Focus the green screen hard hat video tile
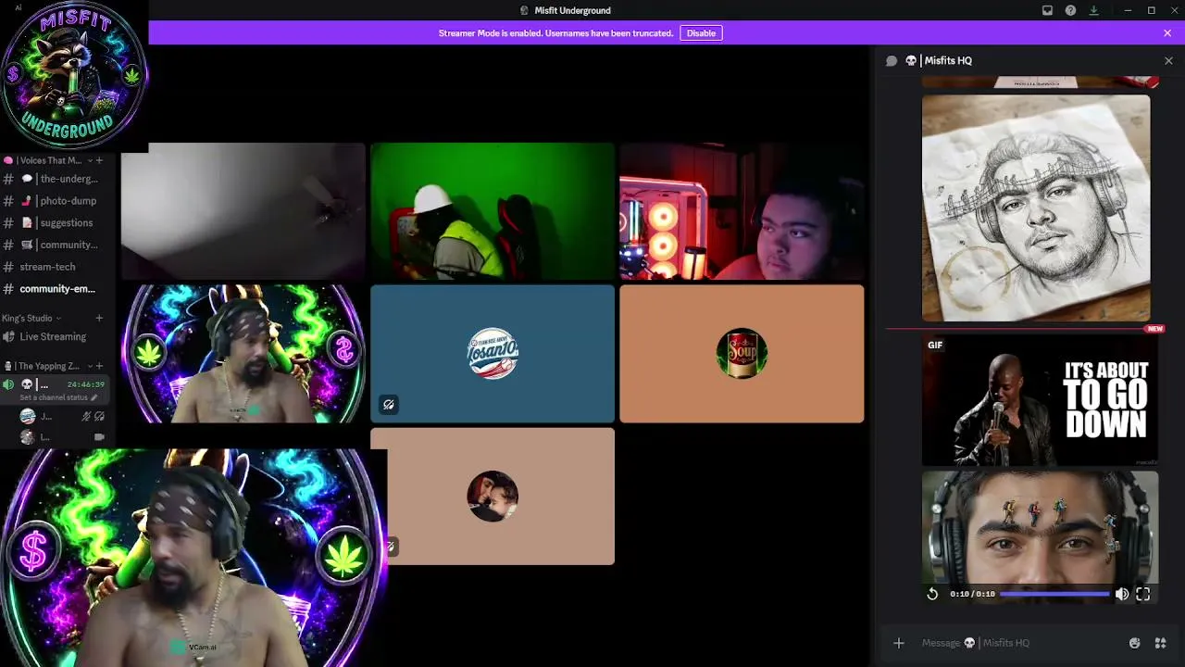This screenshot has width=1185, height=667. (493, 211)
